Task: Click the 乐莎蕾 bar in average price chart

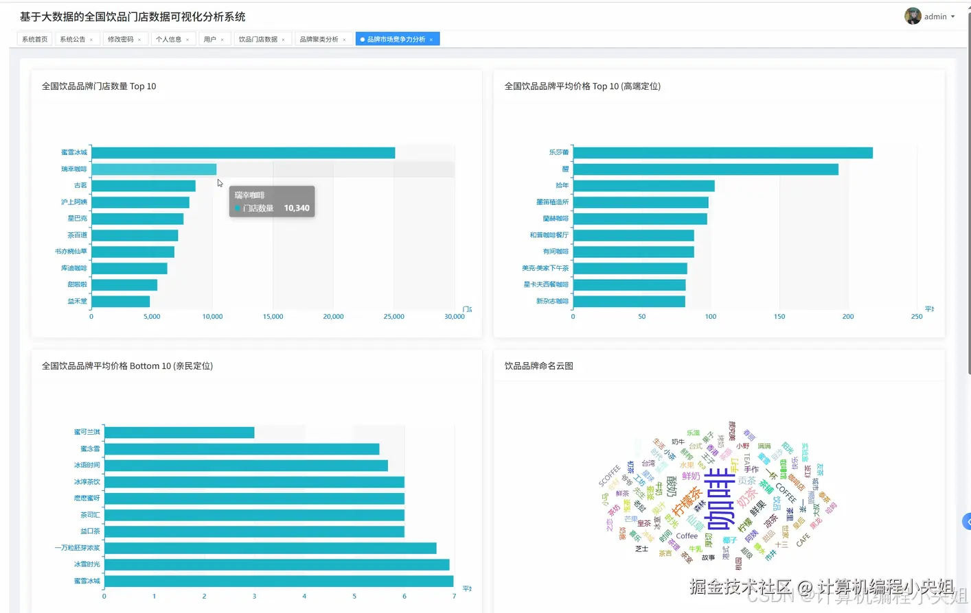Action: (x=723, y=153)
